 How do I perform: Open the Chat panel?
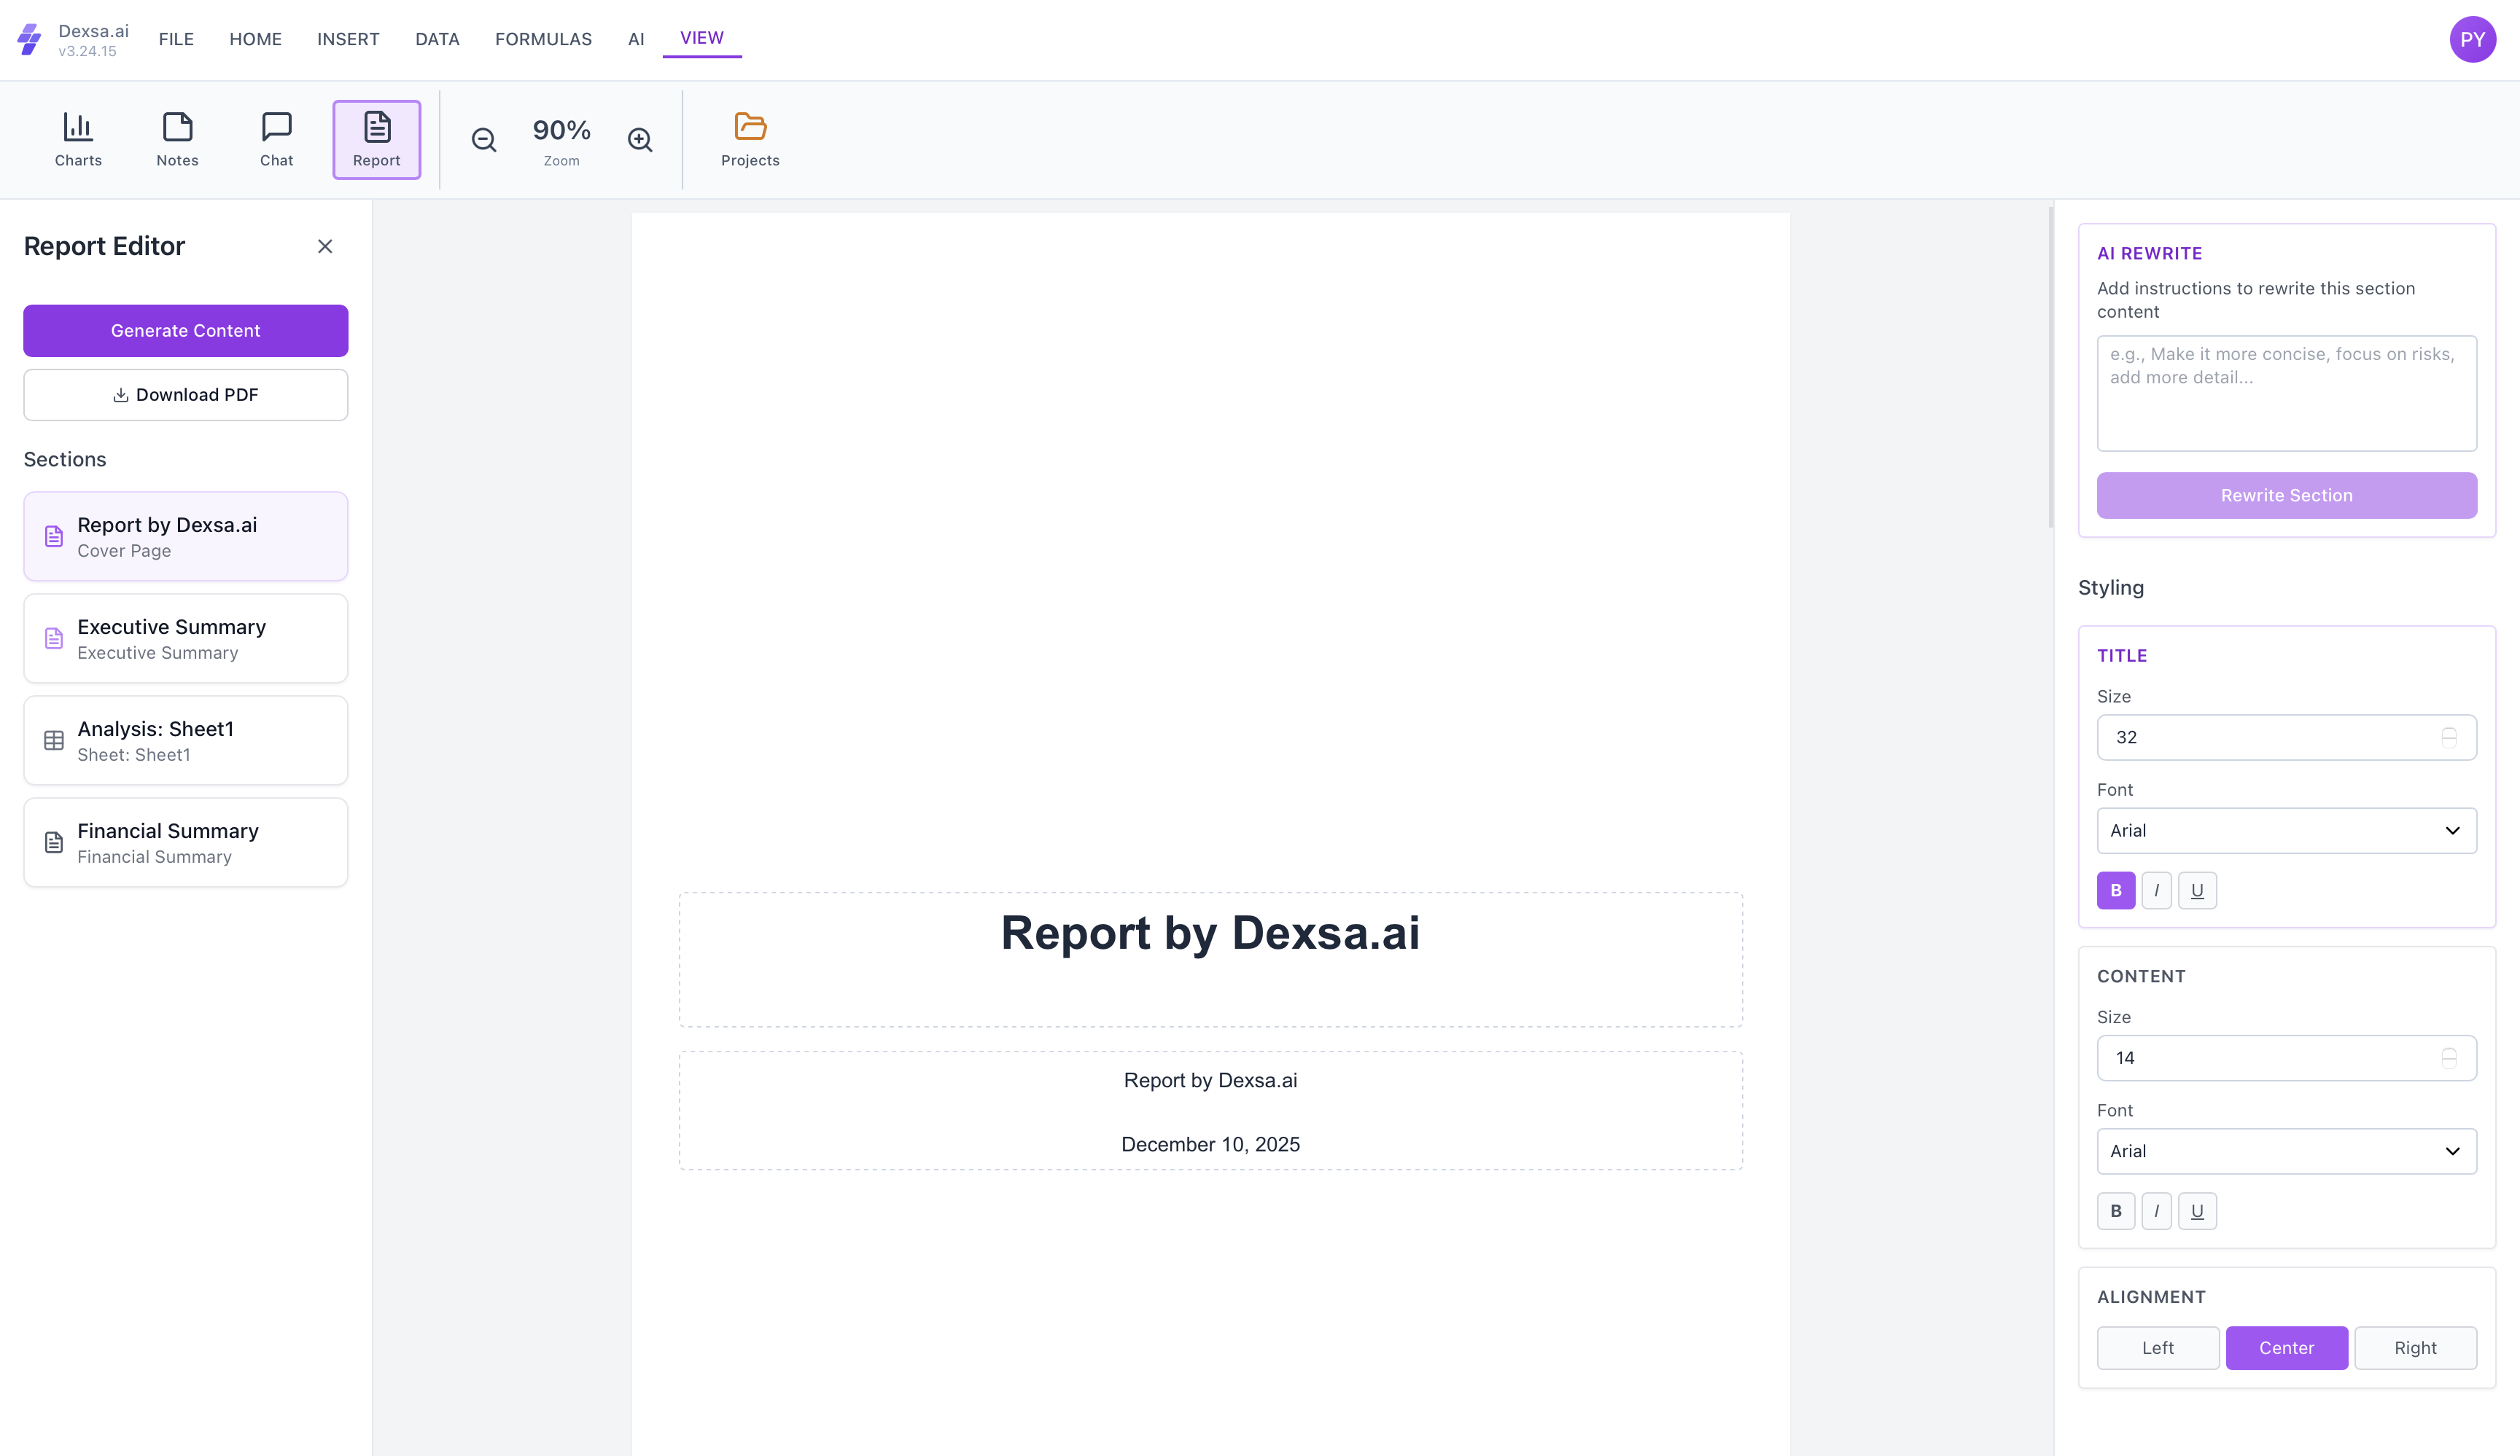click(276, 139)
